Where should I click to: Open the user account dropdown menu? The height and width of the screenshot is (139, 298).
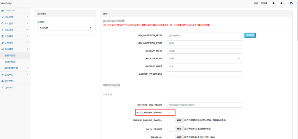coord(283,3)
